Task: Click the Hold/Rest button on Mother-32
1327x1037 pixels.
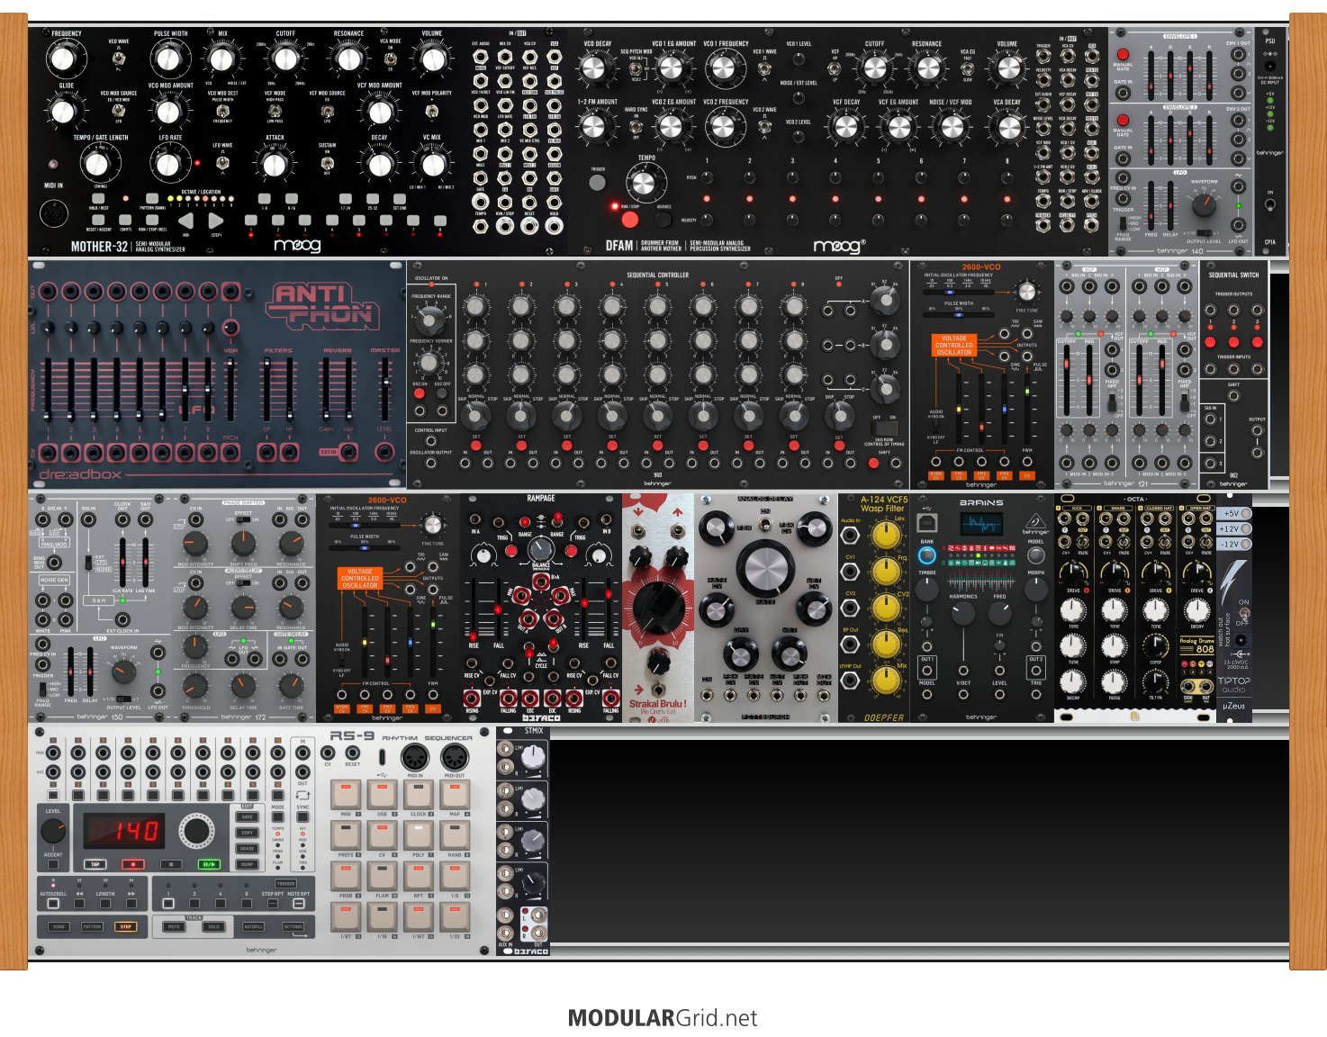Action: (99, 199)
